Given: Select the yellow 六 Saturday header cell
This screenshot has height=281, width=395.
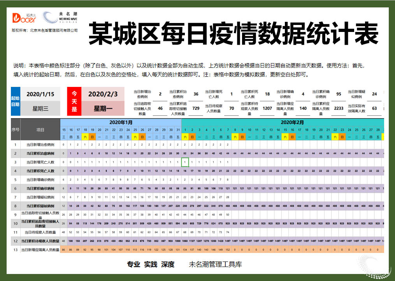Looking at the screenshot, I should click(84, 137).
